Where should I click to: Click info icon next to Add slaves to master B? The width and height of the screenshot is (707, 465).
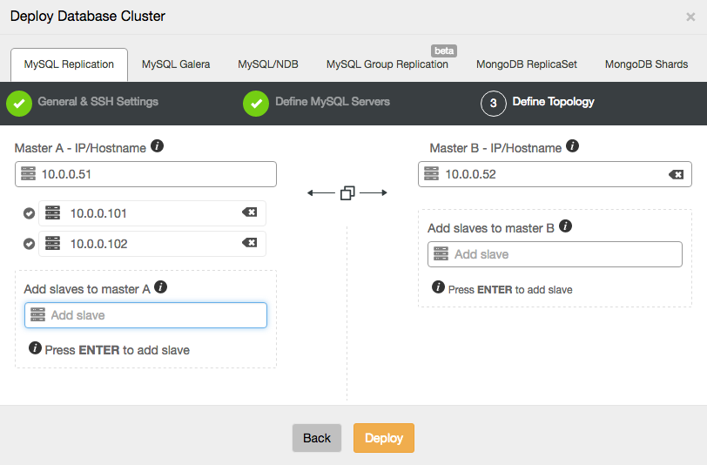[565, 226]
